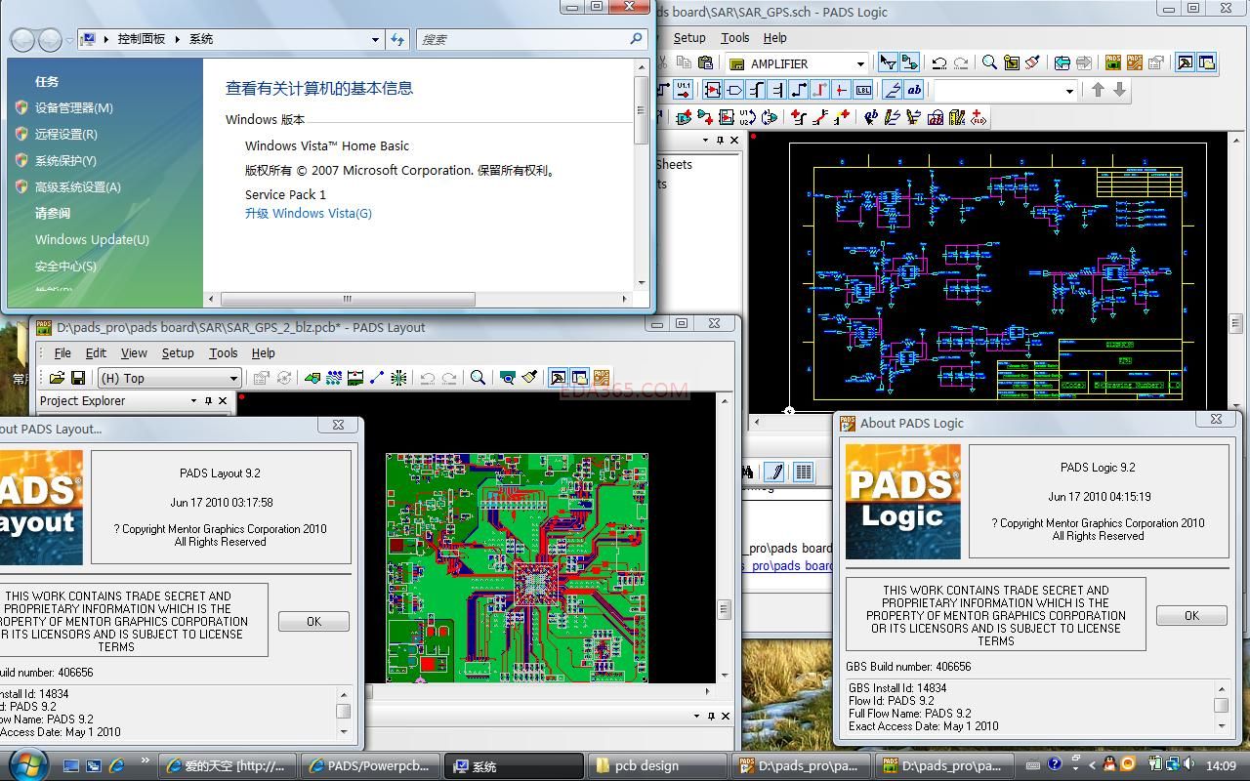This screenshot has width=1250, height=781.
Task: Click the Zoom magnifier in PADS Logic
Action: tap(989, 62)
